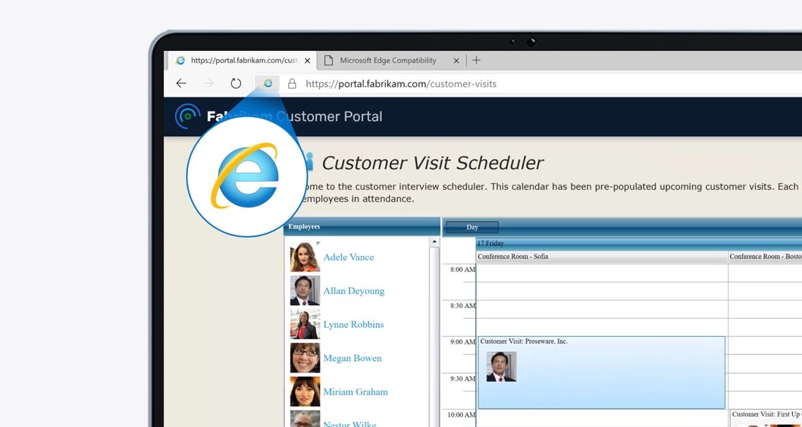Screen dimensions: 802x427
Task: Click the Employees panel header
Action: pos(362,227)
